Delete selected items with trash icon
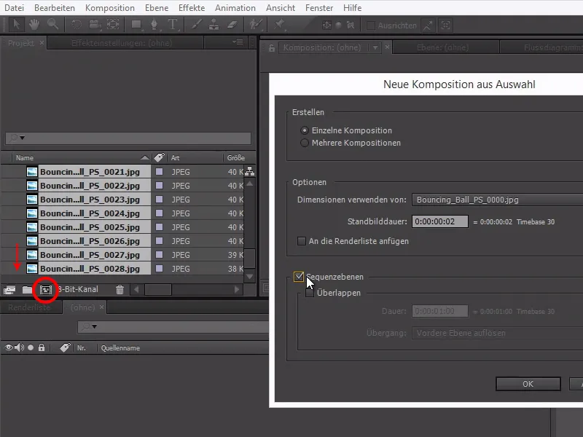The image size is (583, 437). (x=120, y=289)
